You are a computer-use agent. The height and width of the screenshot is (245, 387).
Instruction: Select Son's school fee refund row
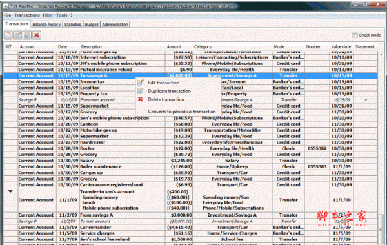tap(190, 239)
